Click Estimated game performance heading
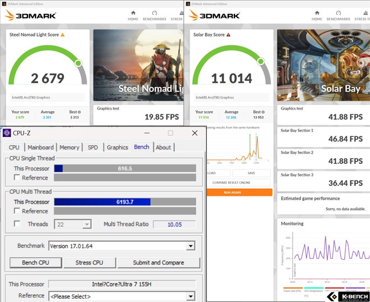Viewport: 370px width, 302px height. (311, 199)
